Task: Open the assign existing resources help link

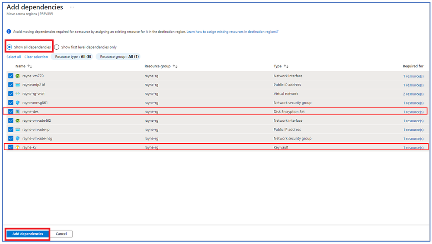Action: [232, 32]
